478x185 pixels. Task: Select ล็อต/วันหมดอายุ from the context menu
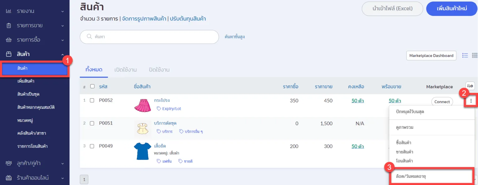point(431,176)
